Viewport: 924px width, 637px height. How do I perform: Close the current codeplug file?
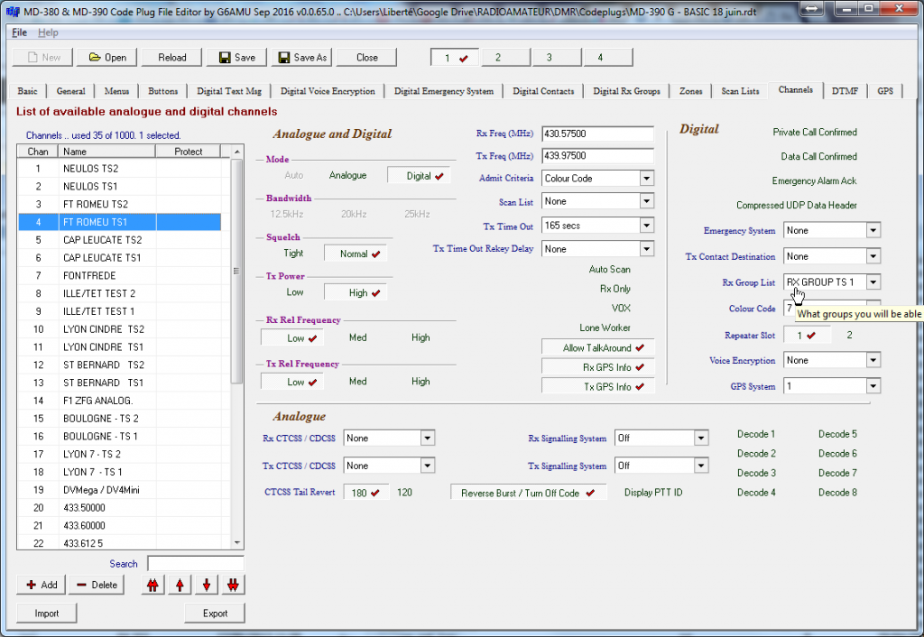[367, 57]
